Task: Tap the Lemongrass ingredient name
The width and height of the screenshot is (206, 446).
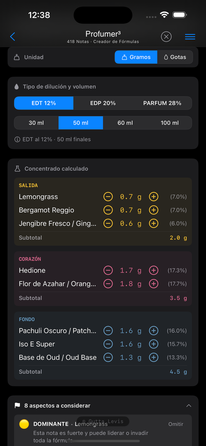Action: pyautogui.click(x=38, y=197)
